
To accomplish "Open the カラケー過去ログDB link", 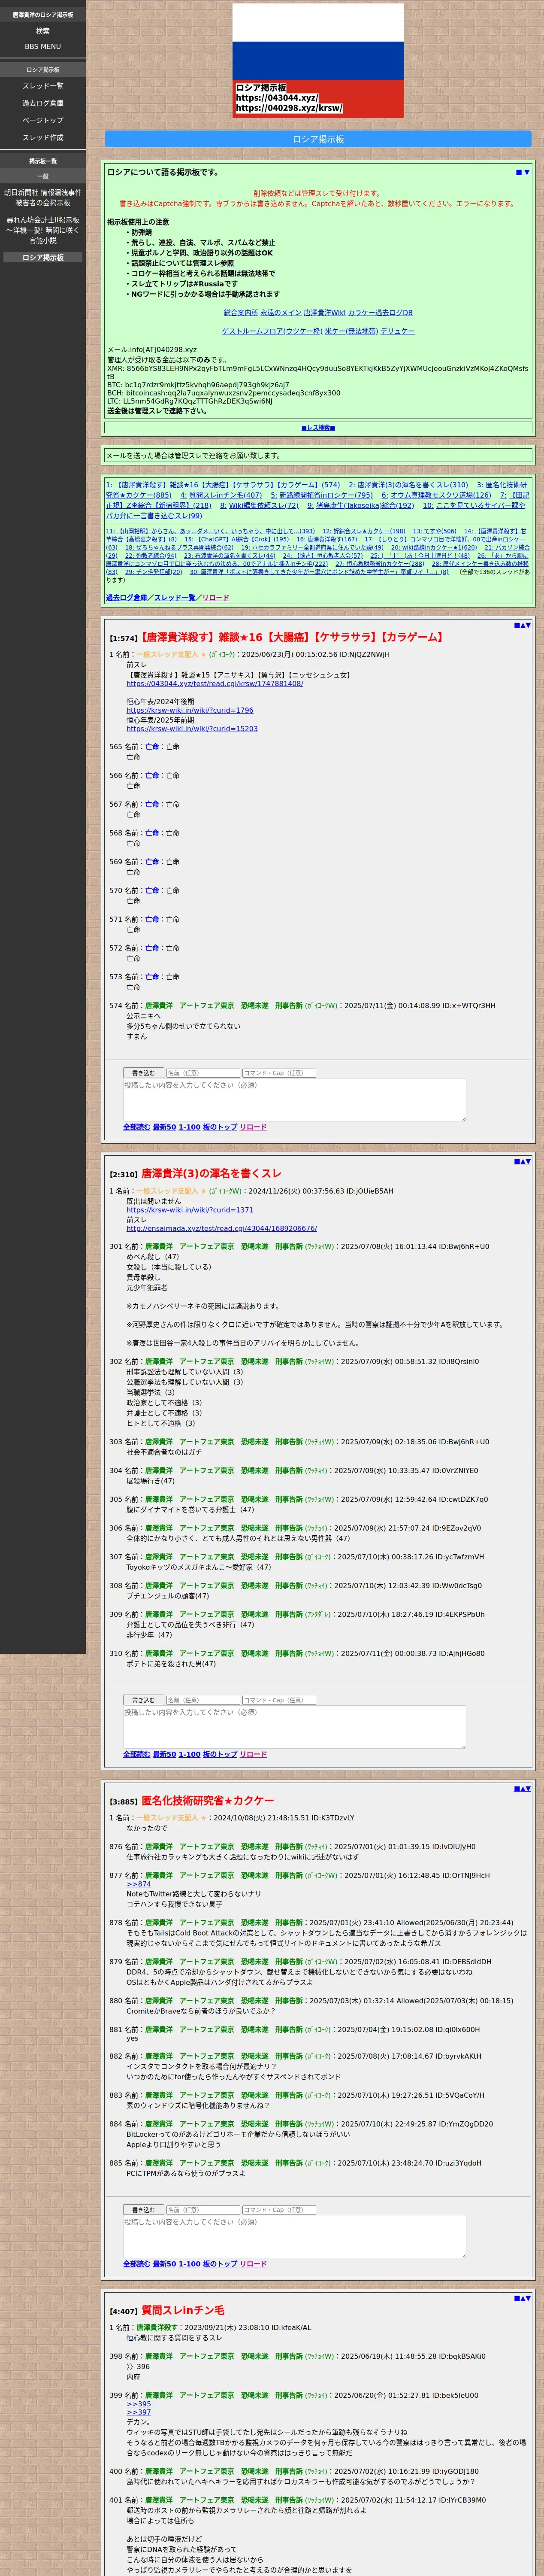I will [x=380, y=313].
